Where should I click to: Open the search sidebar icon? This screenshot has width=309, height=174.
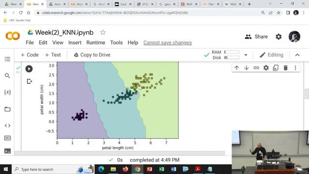(x=8, y=75)
